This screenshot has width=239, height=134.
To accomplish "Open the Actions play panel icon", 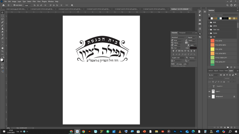I will click(x=200, y=15).
